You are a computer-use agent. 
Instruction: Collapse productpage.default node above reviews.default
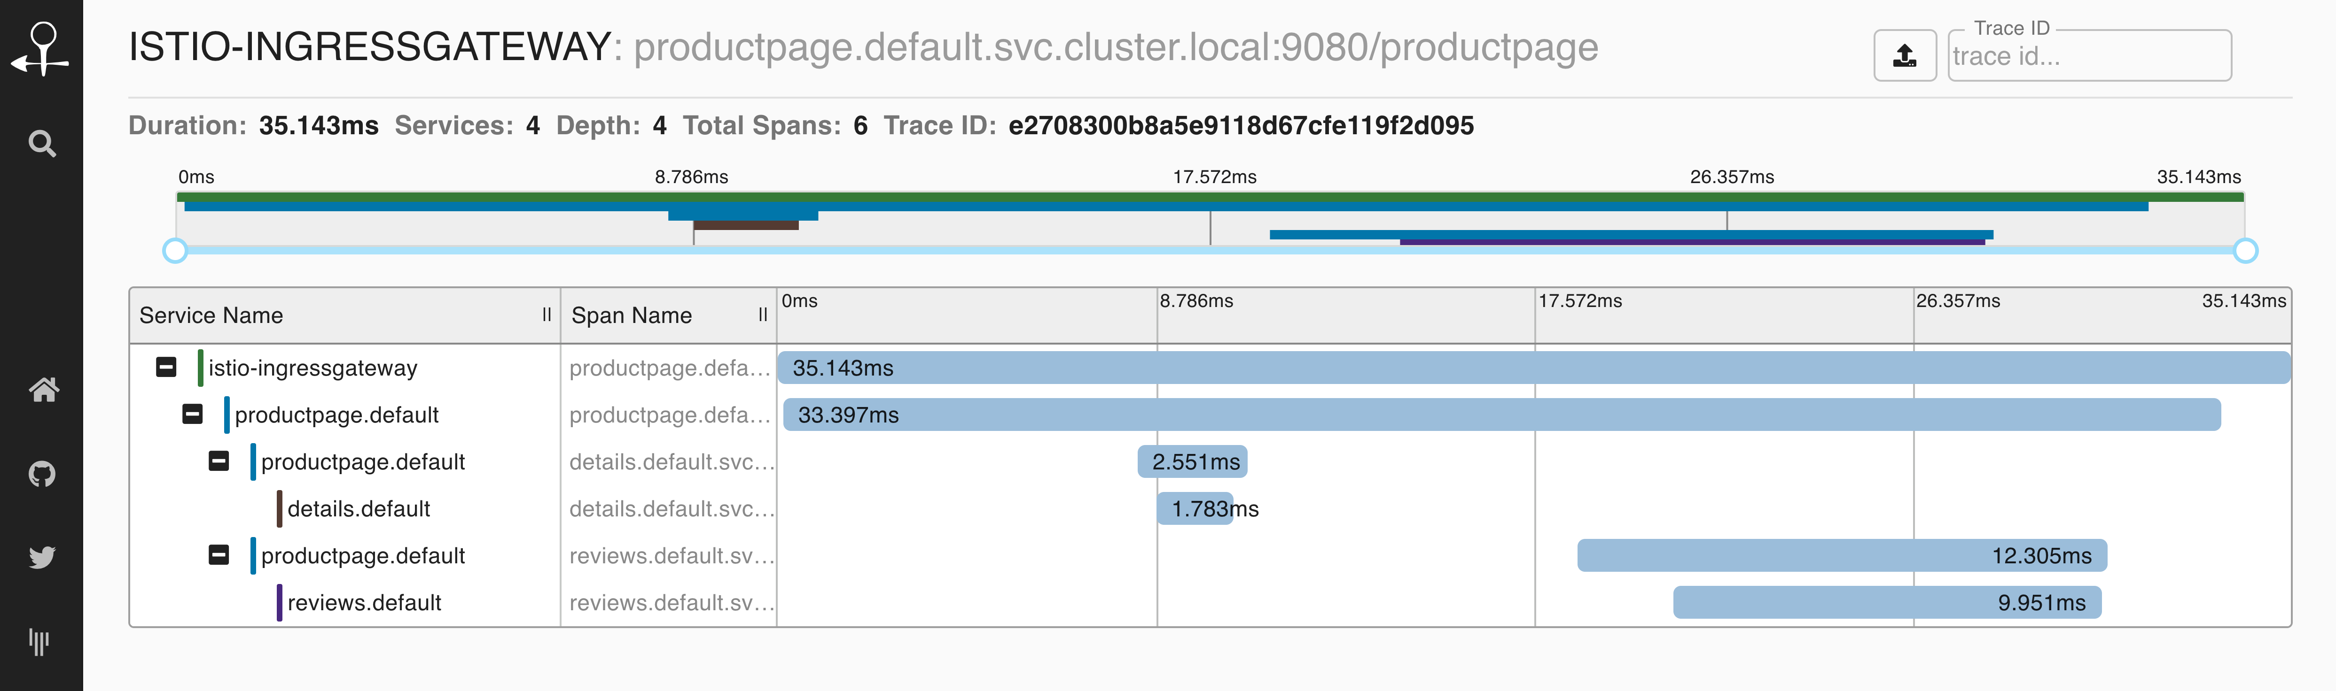(219, 555)
